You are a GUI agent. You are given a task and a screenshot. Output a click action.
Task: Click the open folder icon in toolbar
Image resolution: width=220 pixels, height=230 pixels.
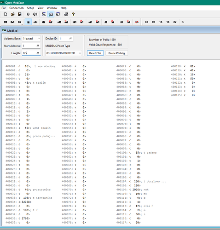pos(12,14)
